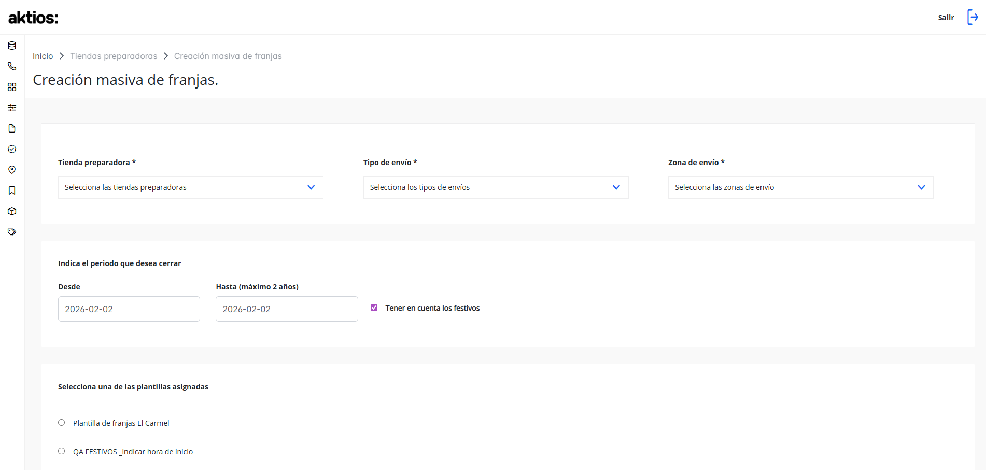Open the document icon in sidebar

click(12, 128)
